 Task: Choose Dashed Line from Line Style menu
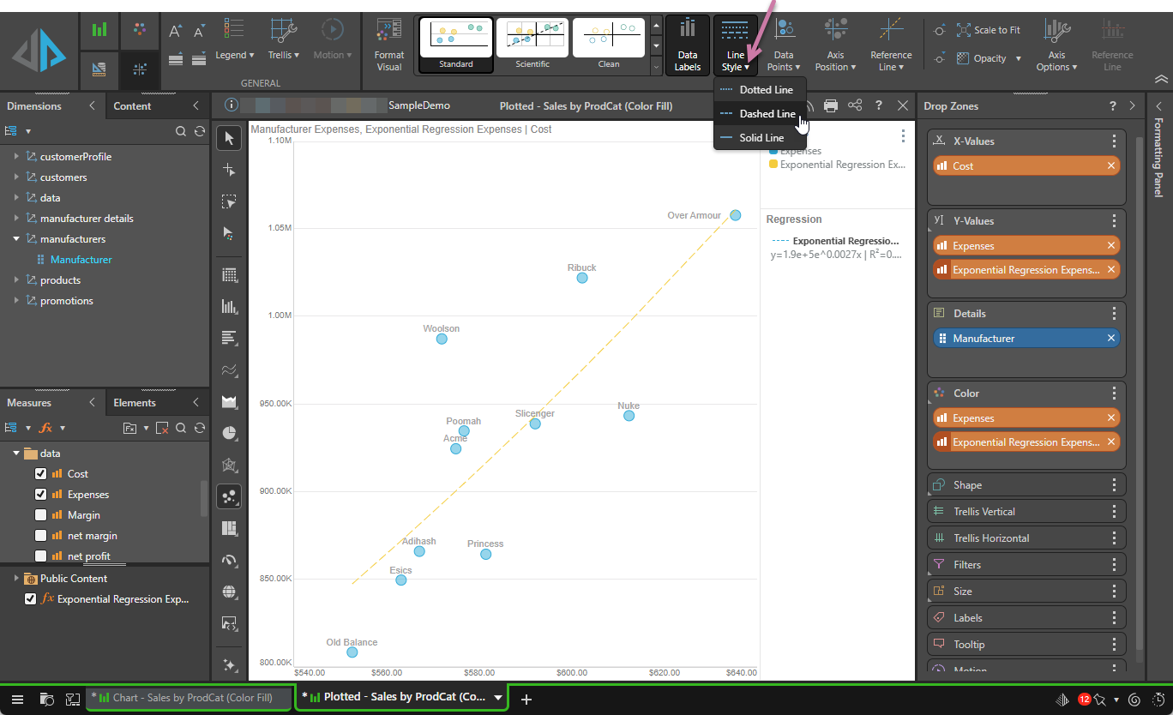[767, 114]
